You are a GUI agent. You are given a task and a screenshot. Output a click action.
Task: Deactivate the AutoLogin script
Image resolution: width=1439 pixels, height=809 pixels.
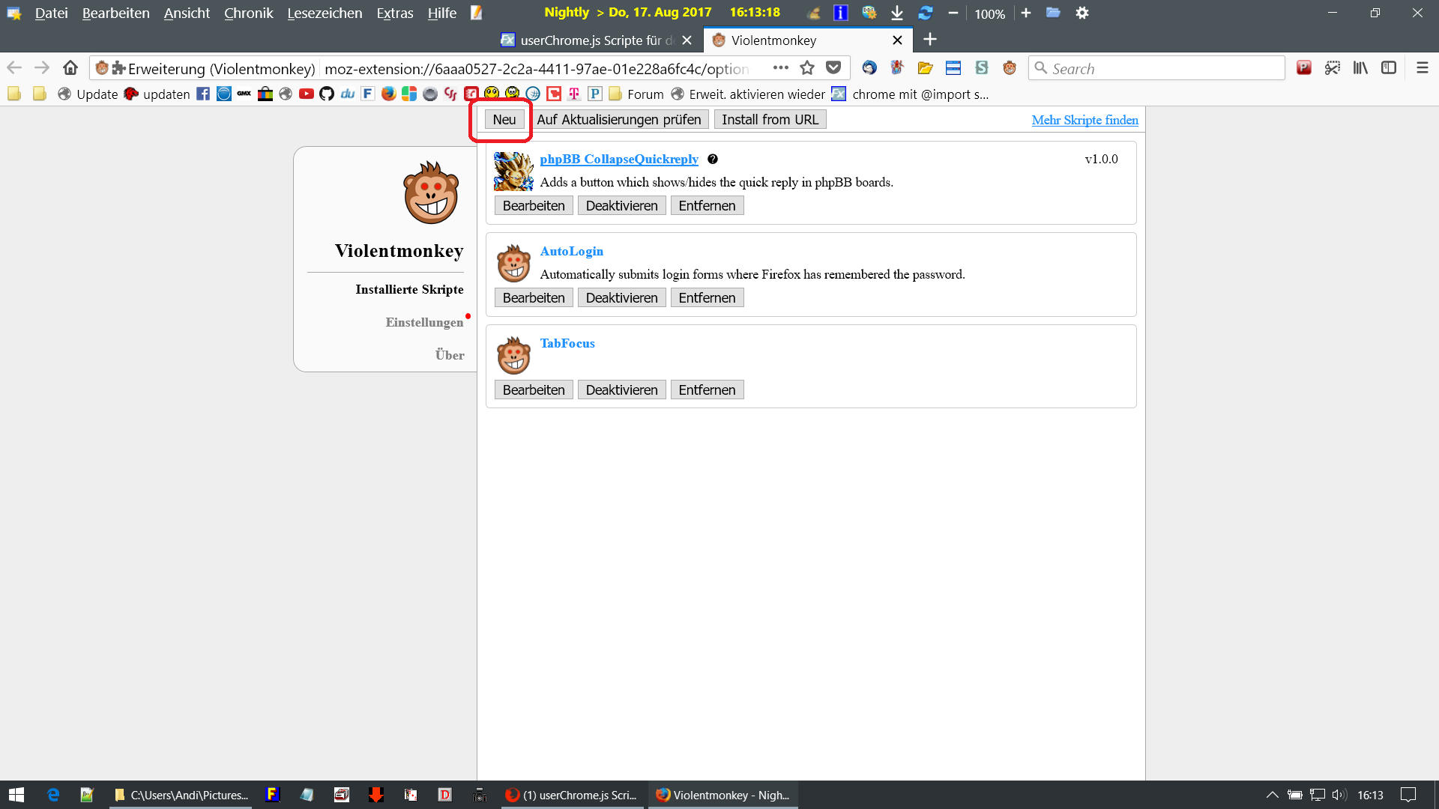point(621,298)
